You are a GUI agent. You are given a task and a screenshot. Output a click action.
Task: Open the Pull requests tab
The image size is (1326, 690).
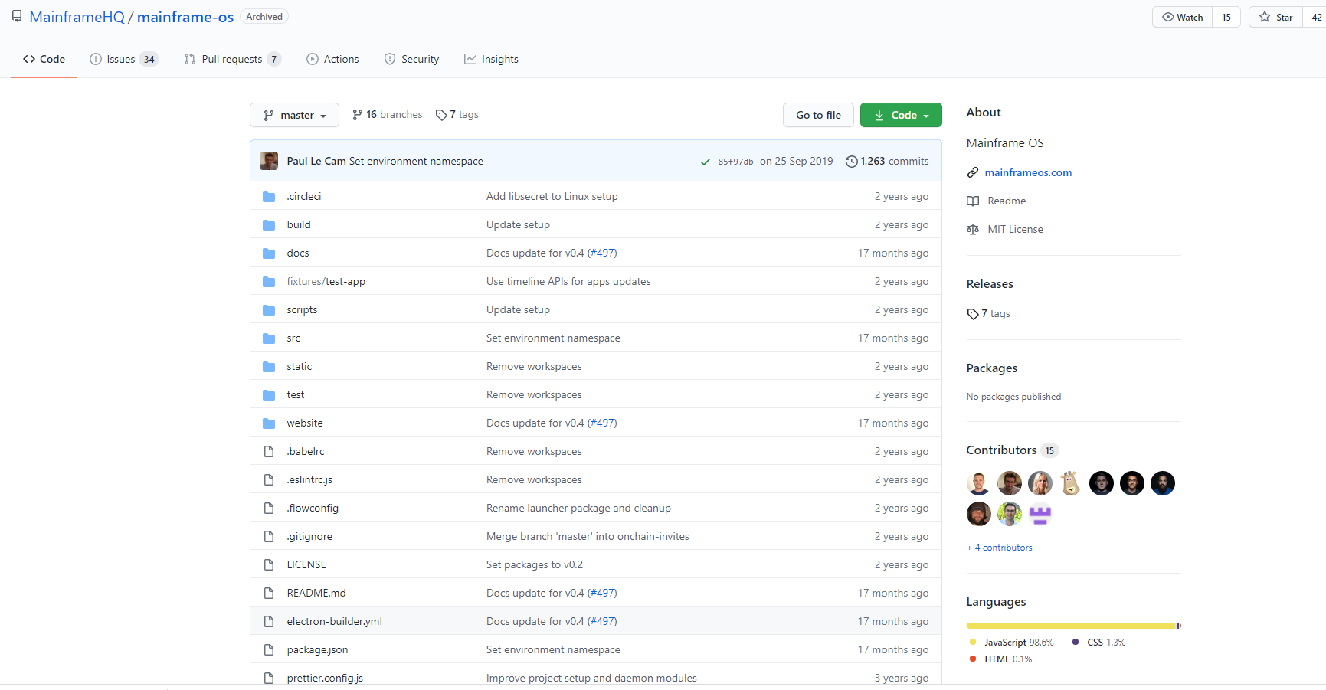point(233,59)
